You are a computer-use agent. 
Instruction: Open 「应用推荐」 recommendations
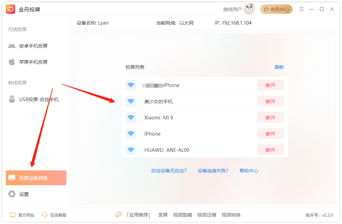point(139,215)
